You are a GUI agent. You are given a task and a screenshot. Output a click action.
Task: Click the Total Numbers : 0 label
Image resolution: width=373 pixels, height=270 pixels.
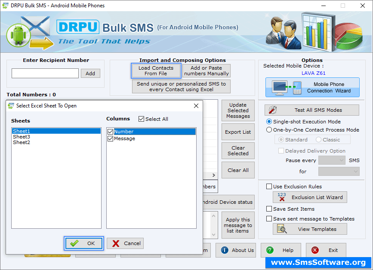coord(31,95)
